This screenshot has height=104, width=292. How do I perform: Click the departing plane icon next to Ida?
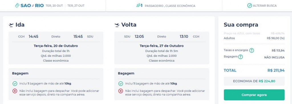click(x=11, y=25)
